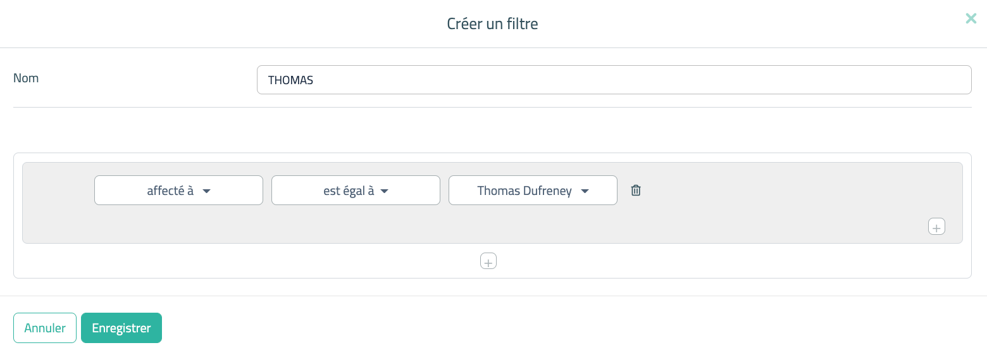
Task: Click the "Nom" field label
Action: click(26, 78)
